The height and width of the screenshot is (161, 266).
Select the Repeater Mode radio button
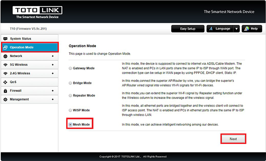point(70,96)
